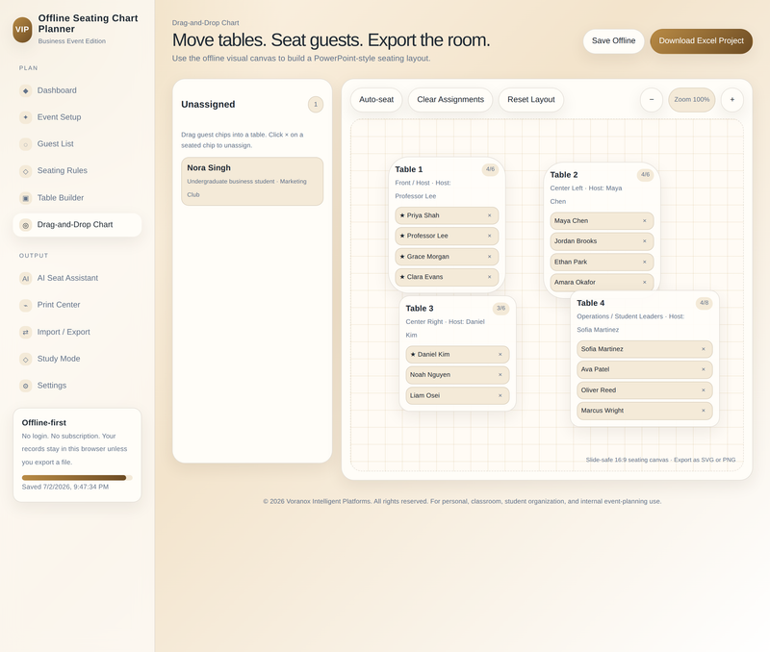Unassign Maya Chen using ×
The height and width of the screenshot is (652, 770).
click(x=645, y=221)
